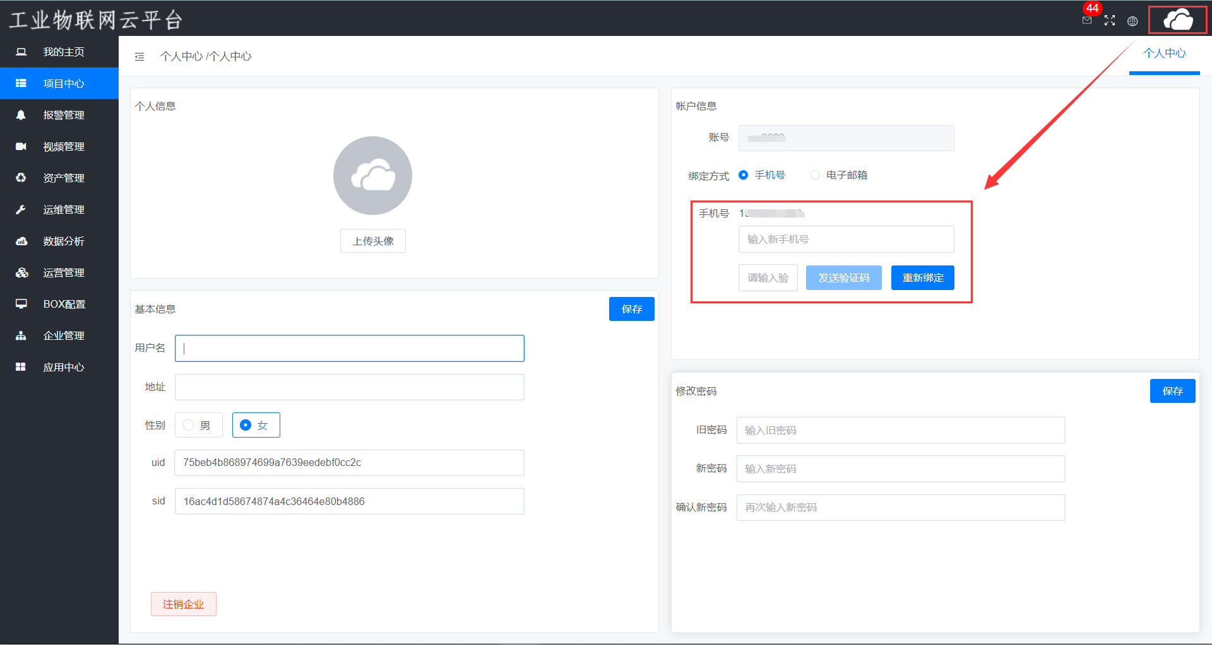This screenshot has height=645, width=1212.
Task: Click the 上传头像 button
Action: click(372, 241)
